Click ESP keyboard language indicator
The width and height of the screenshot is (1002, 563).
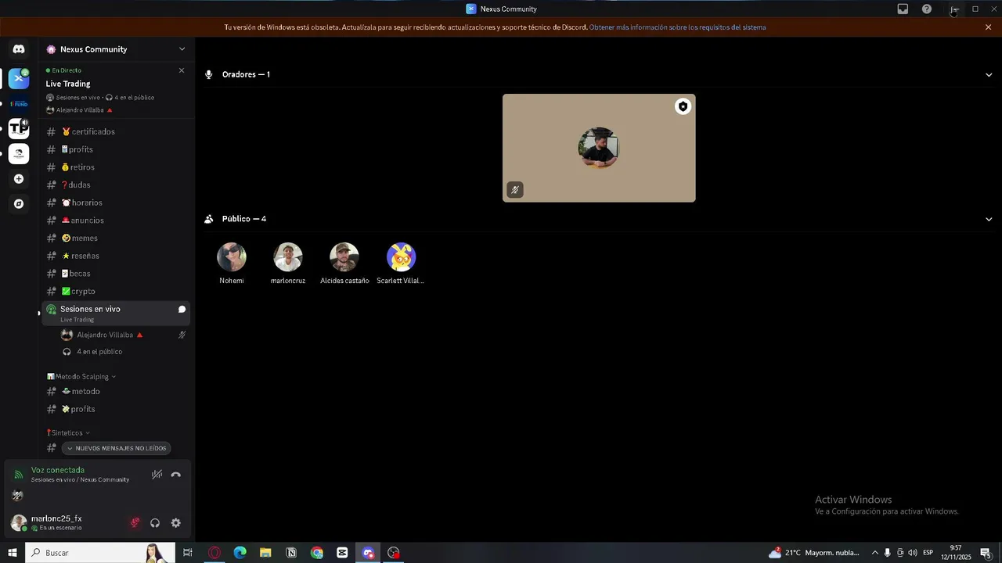point(928,553)
